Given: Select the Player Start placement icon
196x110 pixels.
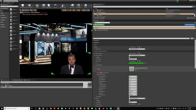Looking at the screenshot, I should [11, 24].
